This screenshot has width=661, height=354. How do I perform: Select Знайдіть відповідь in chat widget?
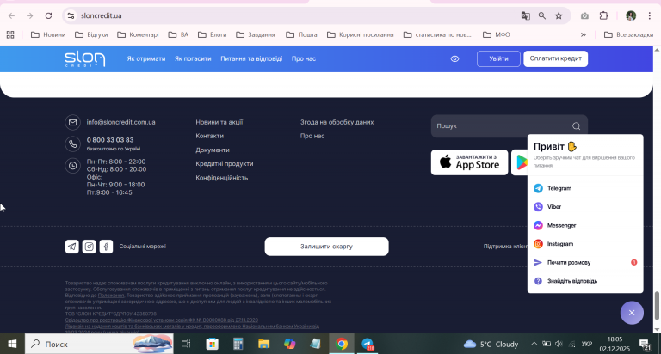pos(585,281)
